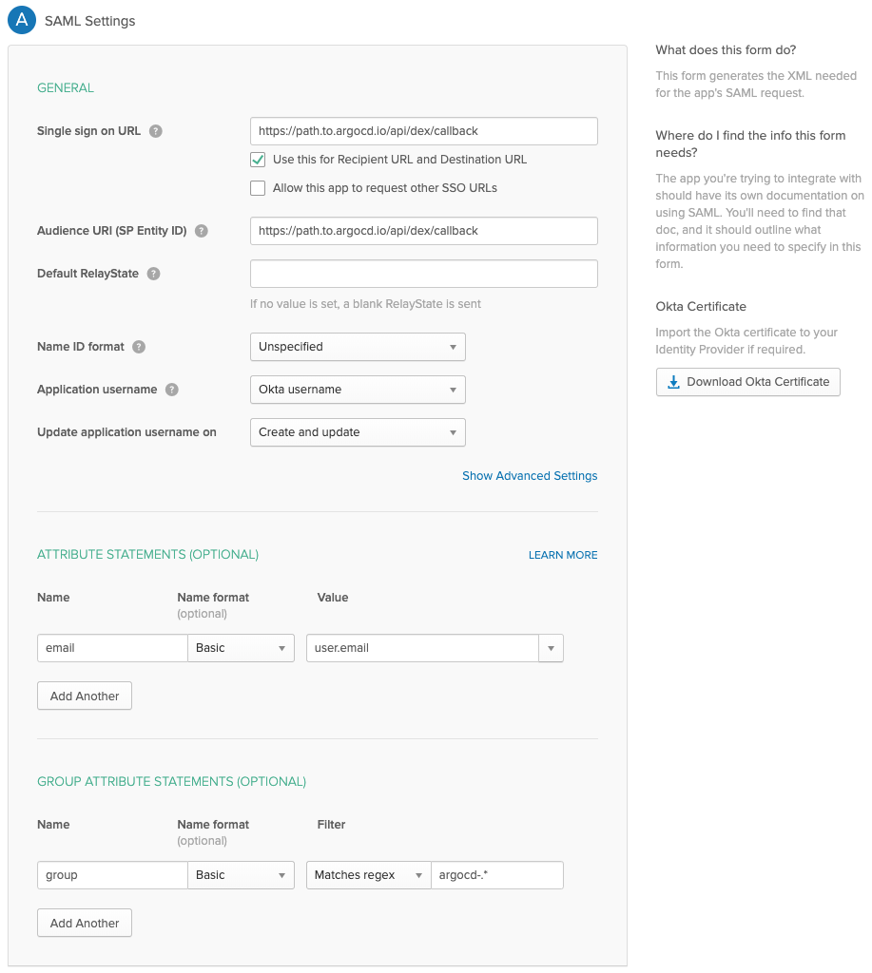Click the Default RelayState input field
Screen dimensions: 872x973
tap(424, 274)
